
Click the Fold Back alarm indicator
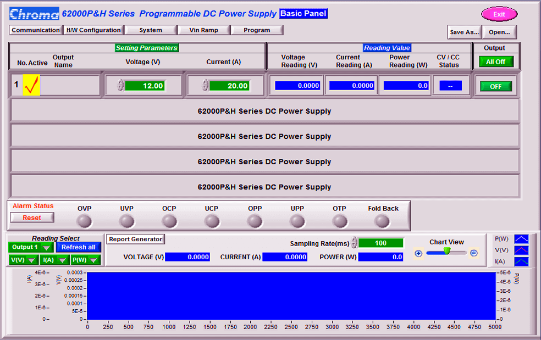382,221
